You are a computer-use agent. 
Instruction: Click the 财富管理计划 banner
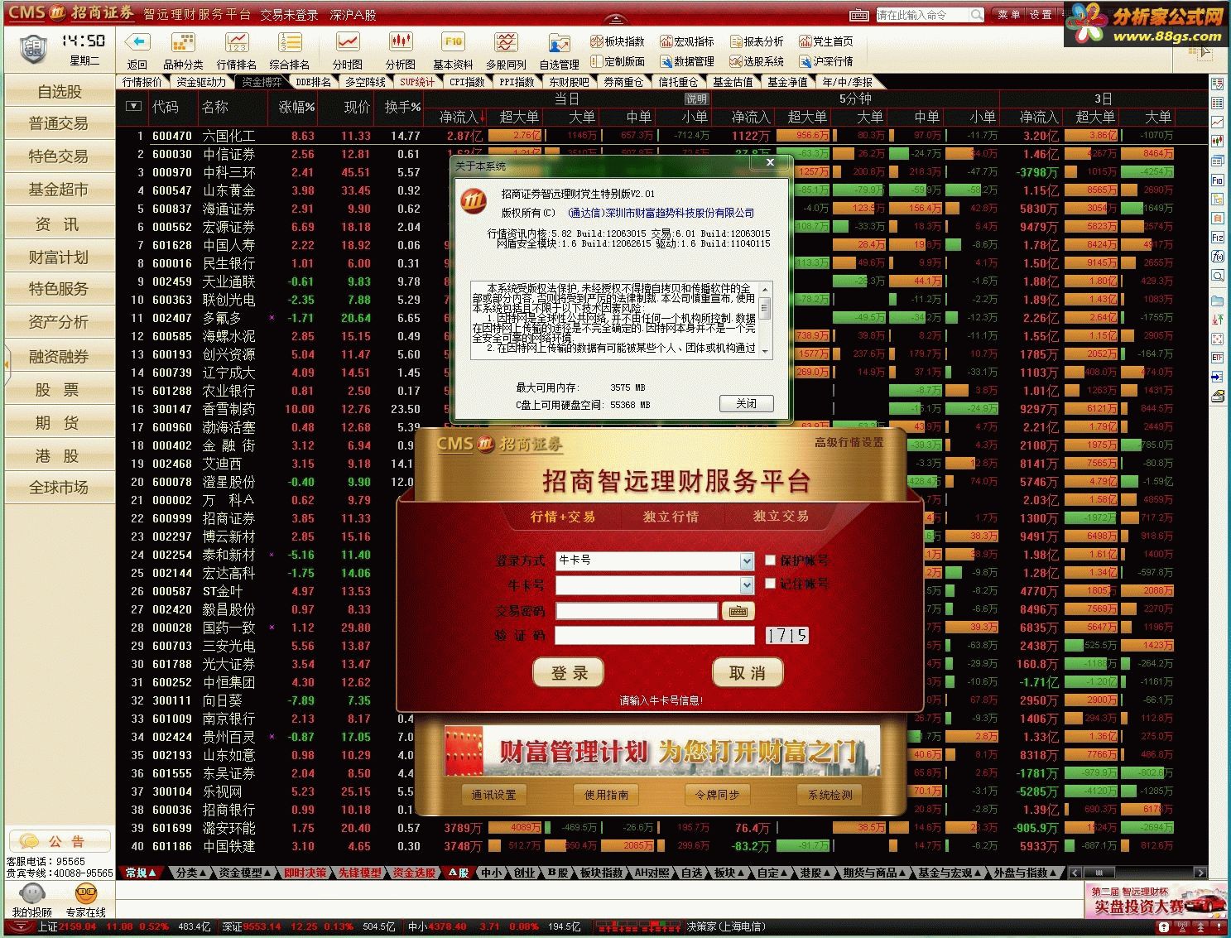tap(662, 751)
